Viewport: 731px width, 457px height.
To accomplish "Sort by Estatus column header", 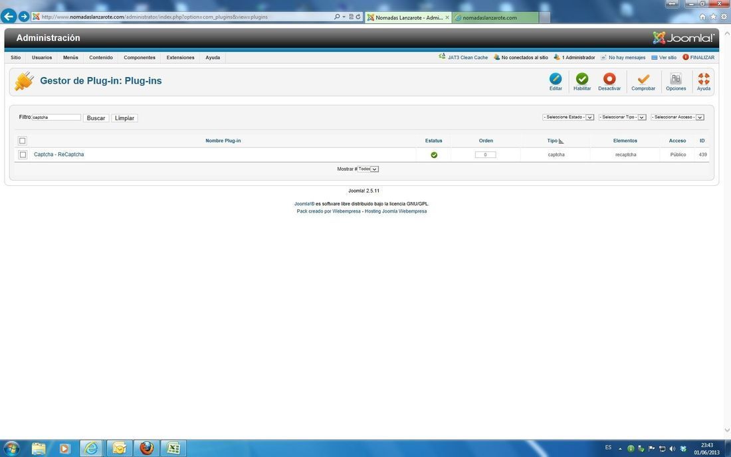I will (x=433, y=141).
